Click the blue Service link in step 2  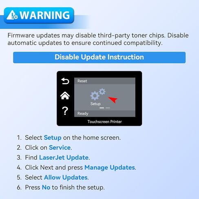[60, 148]
